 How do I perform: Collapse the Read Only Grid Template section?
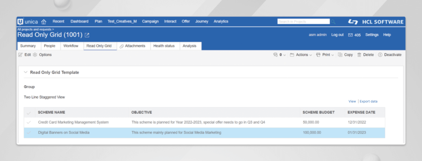pyautogui.click(x=25, y=73)
